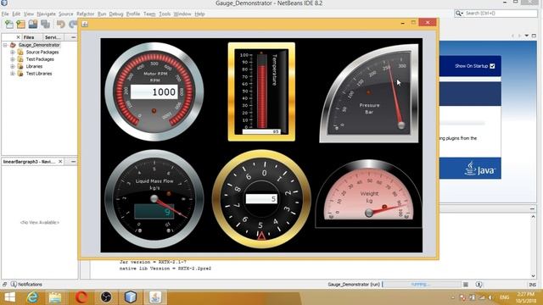Collapse the Gauge_Demonstrator project node
Image resolution: width=543 pixels, height=305 pixels.
coord(5,45)
